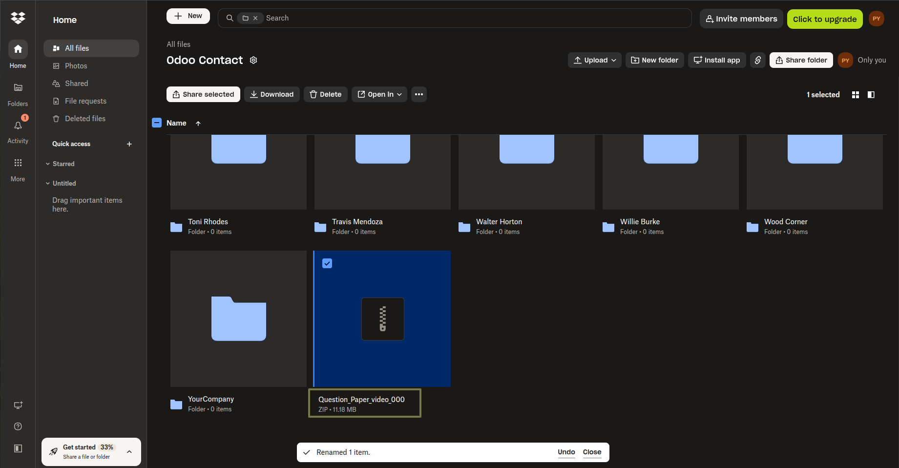Image resolution: width=899 pixels, height=468 pixels.
Task: Delete the selected item
Action: point(326,94)
